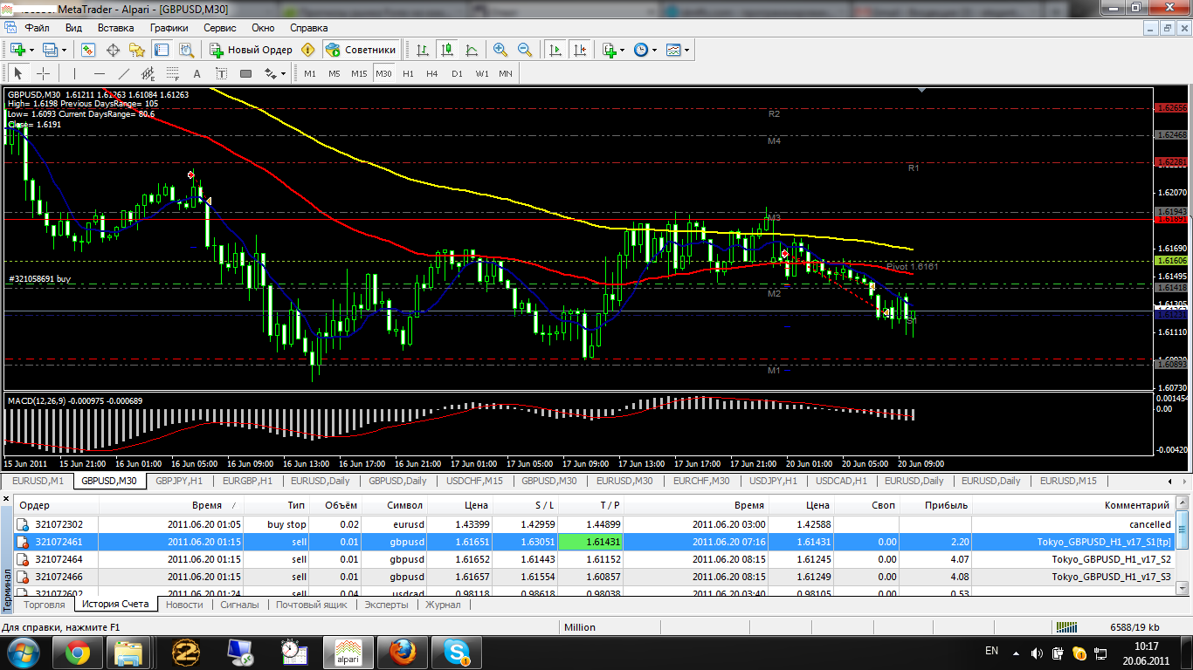The width and height of the screenshot is (1193, 670).
Task: Show hidden system tray icons
Action: (1014, 652)
